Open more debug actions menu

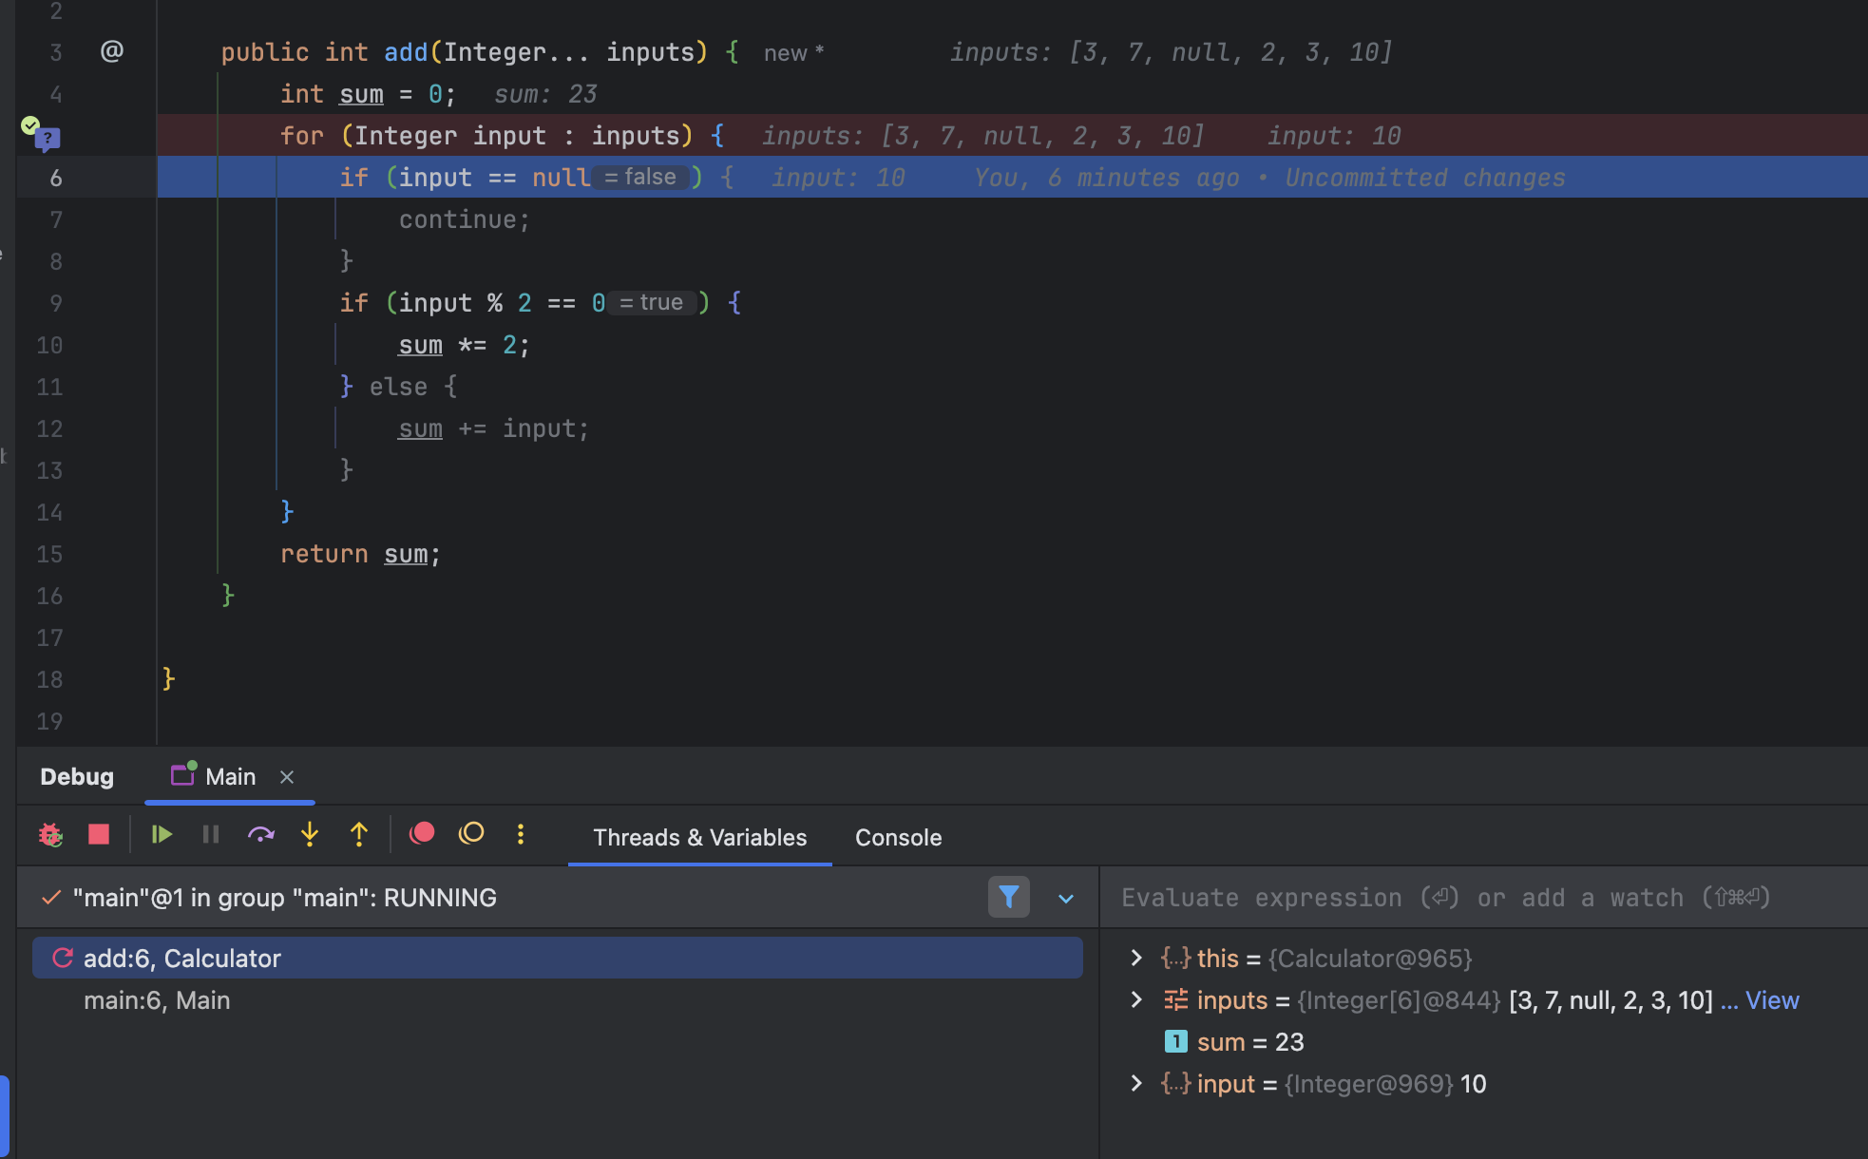coord(521,834)
